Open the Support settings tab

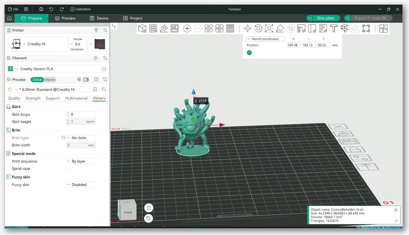(53, 98)
